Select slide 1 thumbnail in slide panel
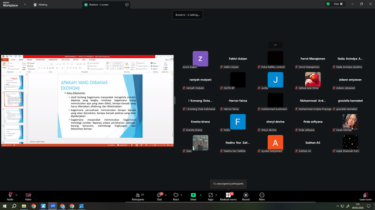Image resolution: width=375 pixels, height=210 pixels. coord(14,82)
